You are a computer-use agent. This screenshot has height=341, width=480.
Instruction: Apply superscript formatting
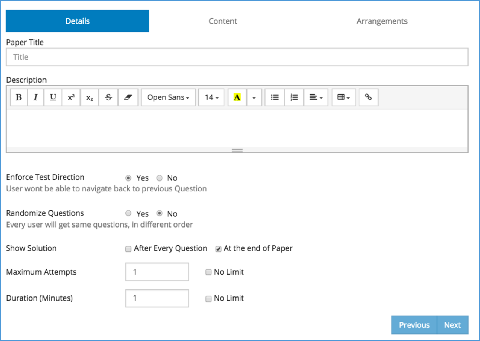71,97
